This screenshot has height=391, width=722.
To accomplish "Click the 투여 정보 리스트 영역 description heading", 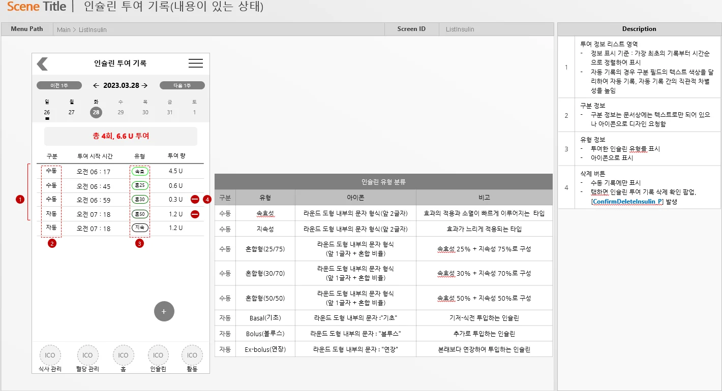I will point(609,44).
